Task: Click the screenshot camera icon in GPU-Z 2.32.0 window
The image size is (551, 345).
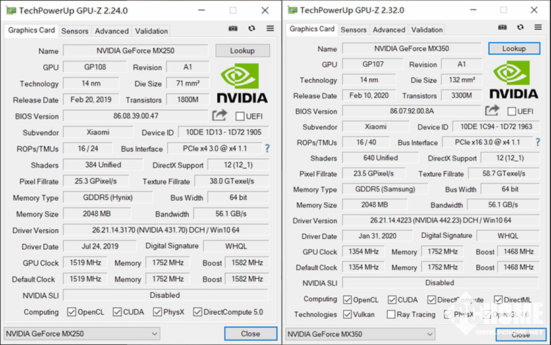Action: click(502, 27)
